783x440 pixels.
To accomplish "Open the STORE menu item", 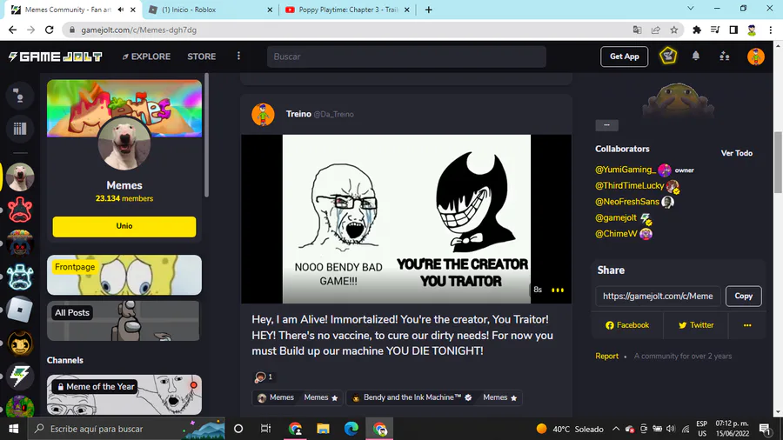I will [202, 57].
